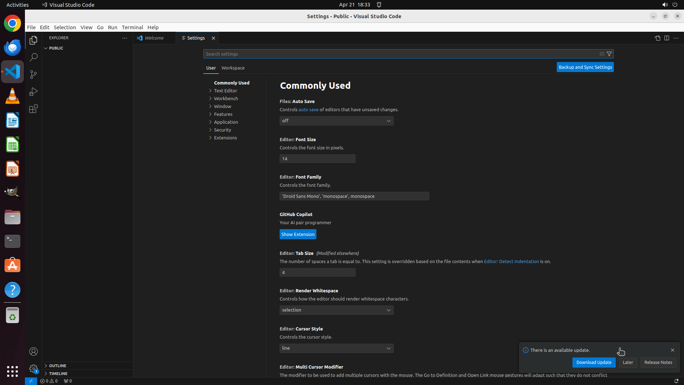Viewport: 684px width, 385px height.
Task: Split the editor to the right
Action: click(667, 38)
